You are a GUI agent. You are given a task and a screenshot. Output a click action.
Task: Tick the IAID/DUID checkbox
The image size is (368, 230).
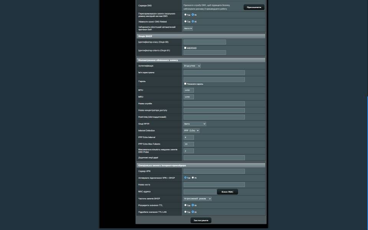click(x=185, y=48)
